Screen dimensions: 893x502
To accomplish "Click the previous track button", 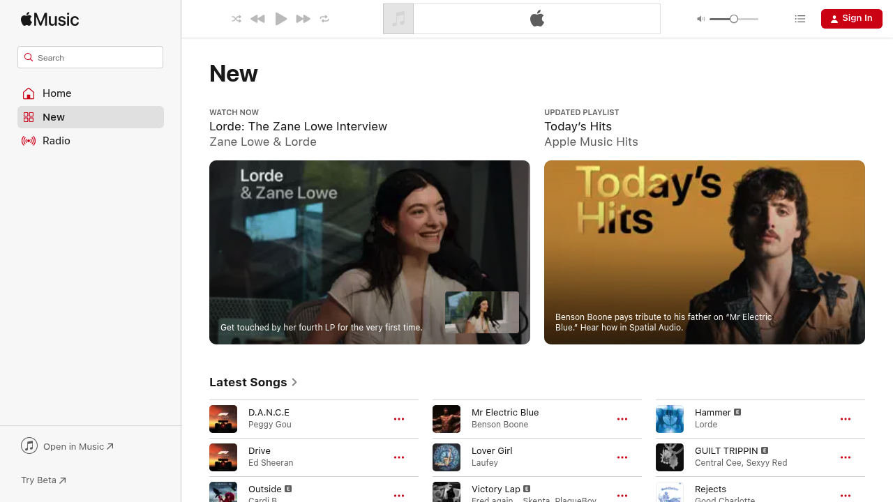I will 257,19.
